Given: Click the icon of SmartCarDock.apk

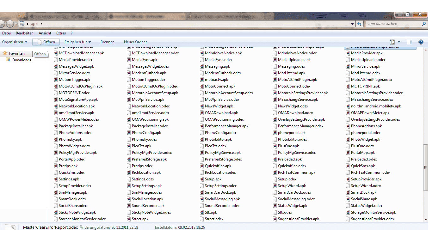Looking at the screenshot, I should (202, 192).
